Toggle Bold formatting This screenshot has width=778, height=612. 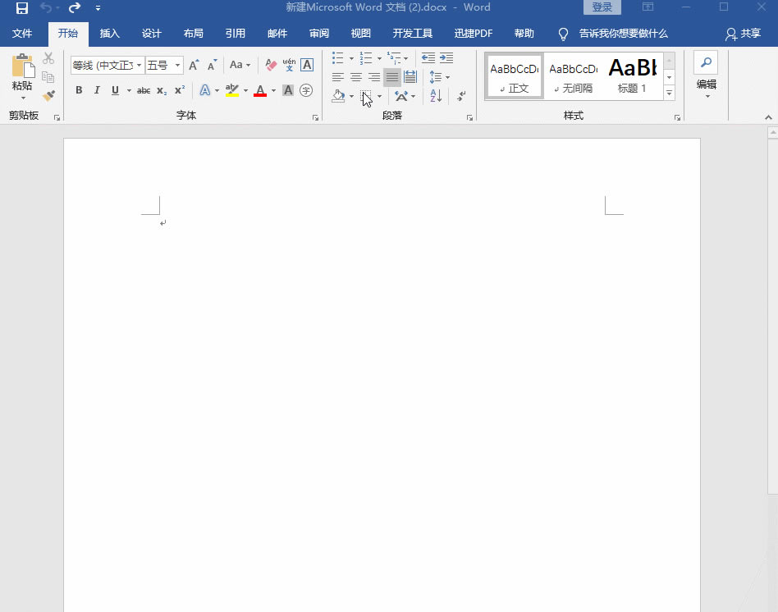coord(79,90)
